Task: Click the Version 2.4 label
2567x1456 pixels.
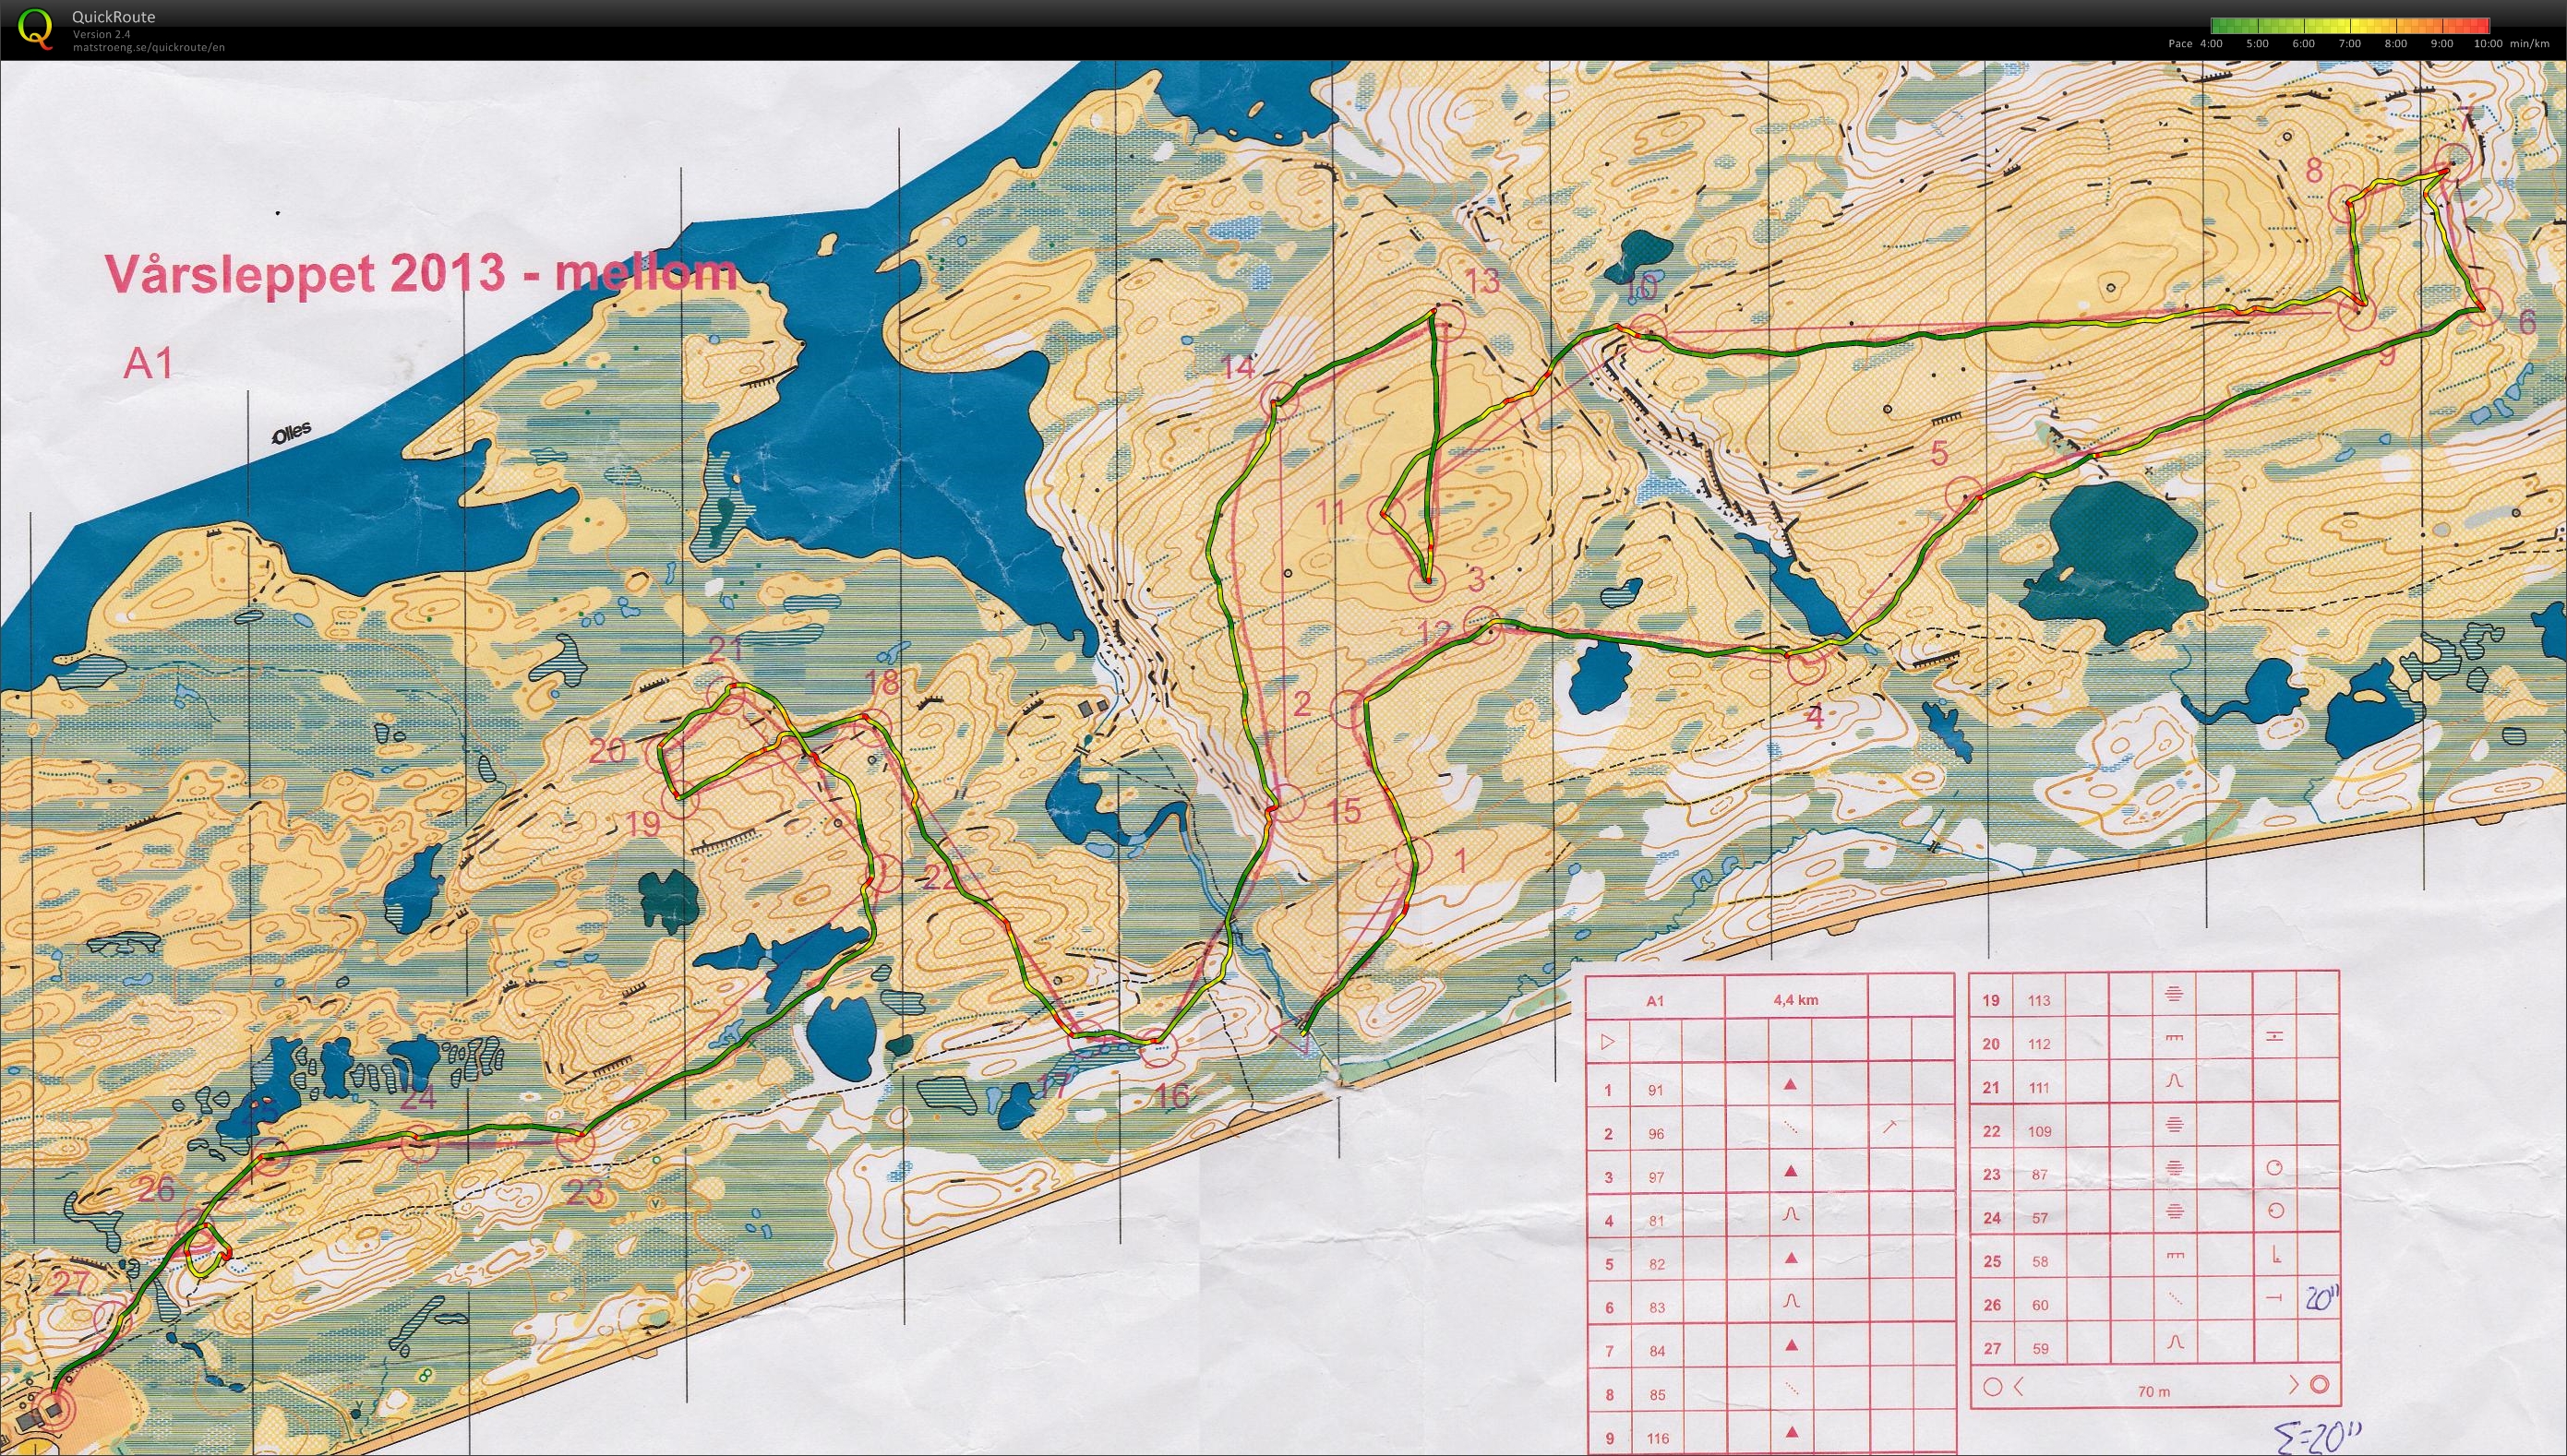Action: point(101,34)
